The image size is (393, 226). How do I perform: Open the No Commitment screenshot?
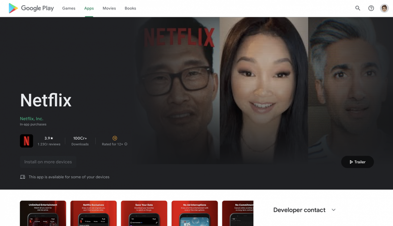238,213
